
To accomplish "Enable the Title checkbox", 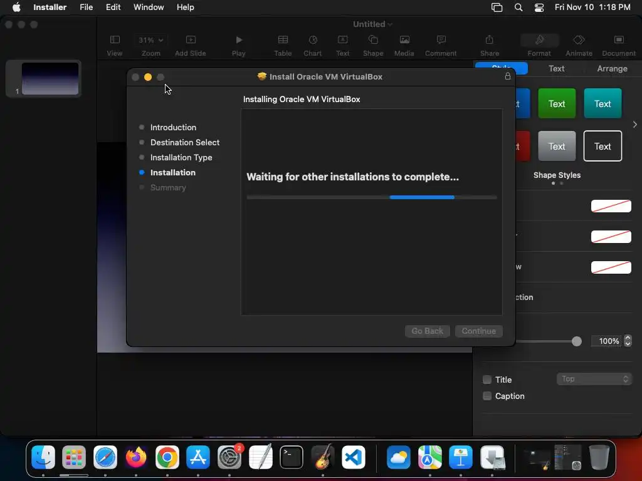I will [487, 380].
